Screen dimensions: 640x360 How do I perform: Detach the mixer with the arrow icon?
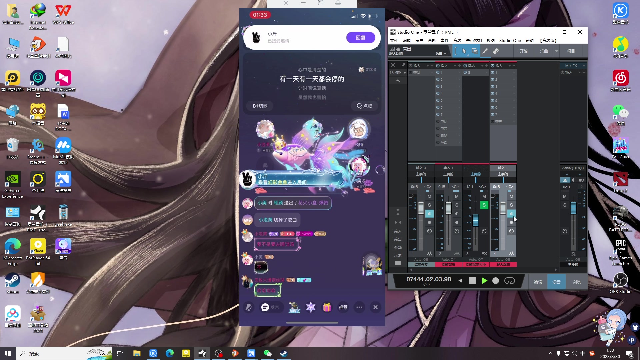(x=403, y=65)
